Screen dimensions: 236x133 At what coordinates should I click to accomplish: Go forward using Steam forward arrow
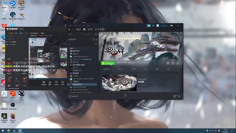click(73, 29)
